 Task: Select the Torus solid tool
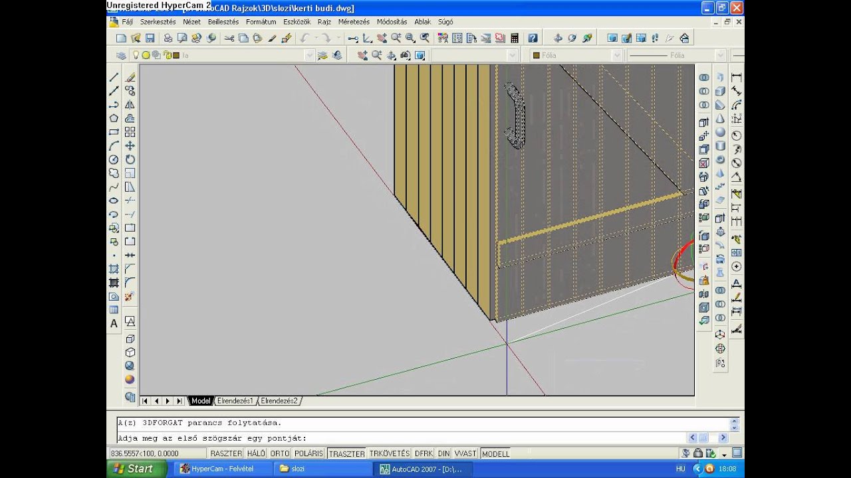pos(720,160)
